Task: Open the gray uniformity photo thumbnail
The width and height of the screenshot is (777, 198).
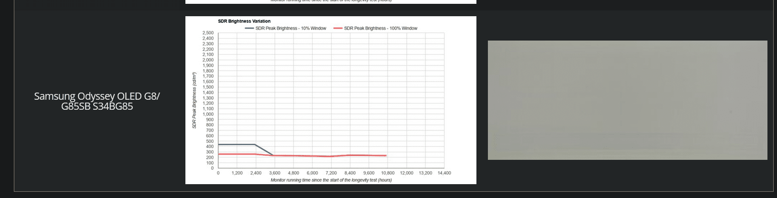Action: point(627,100)
